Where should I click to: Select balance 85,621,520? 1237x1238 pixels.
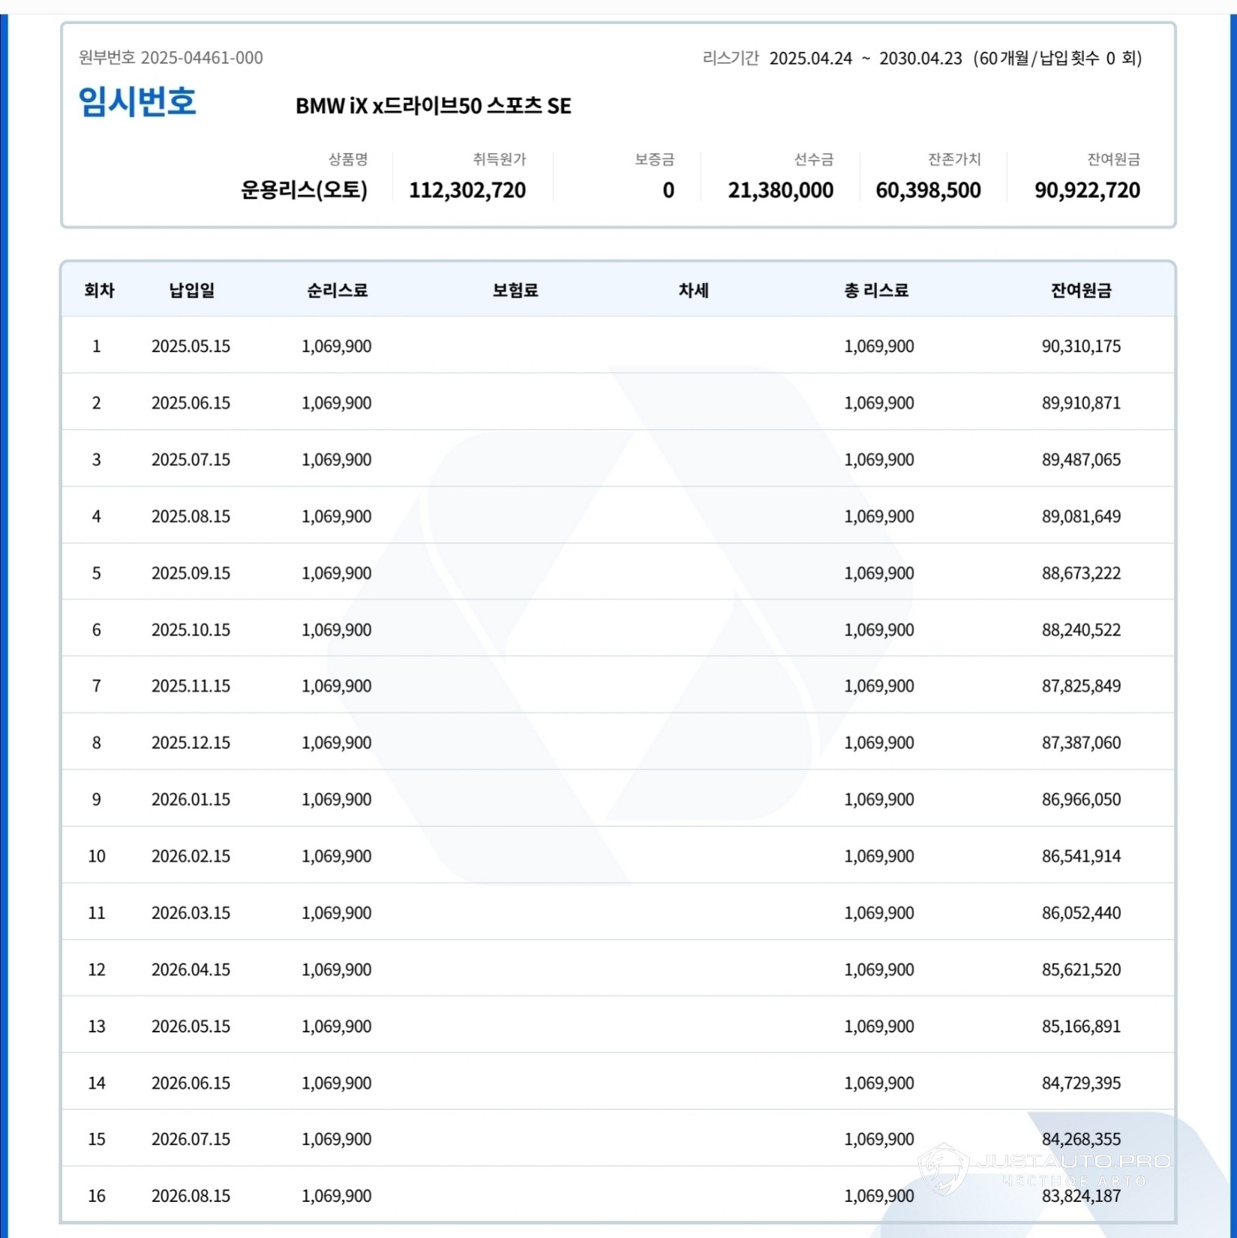pyautogui.click(x=1081, y=969)
